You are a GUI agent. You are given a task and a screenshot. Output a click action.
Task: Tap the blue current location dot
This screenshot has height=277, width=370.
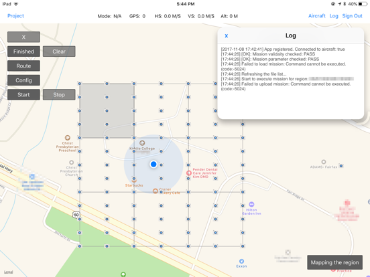(153, 164)
